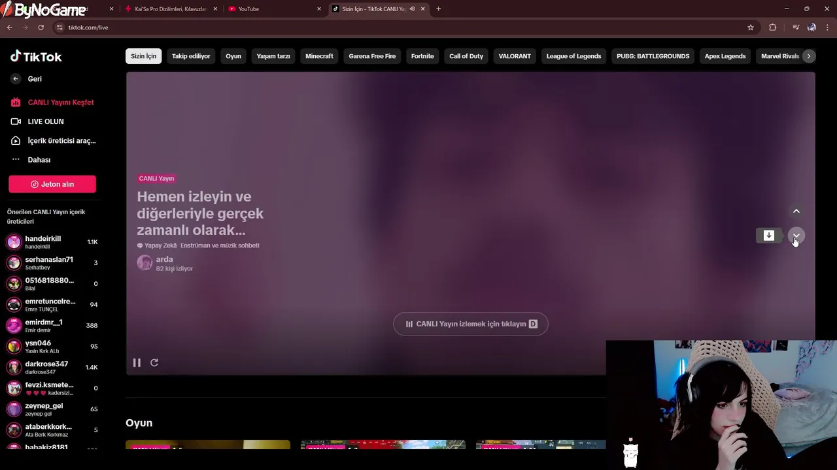Open browser profile avatar

811,27
